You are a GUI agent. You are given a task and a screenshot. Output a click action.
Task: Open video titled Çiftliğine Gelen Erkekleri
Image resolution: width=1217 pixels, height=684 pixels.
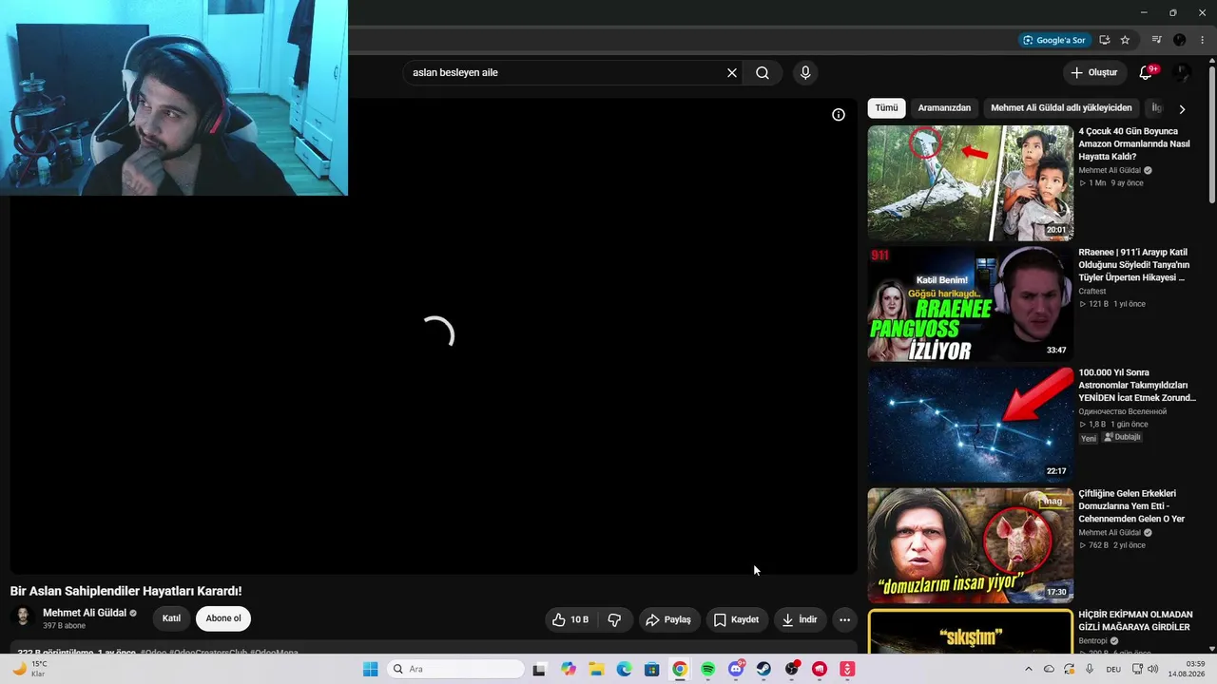coord(1131,506)
